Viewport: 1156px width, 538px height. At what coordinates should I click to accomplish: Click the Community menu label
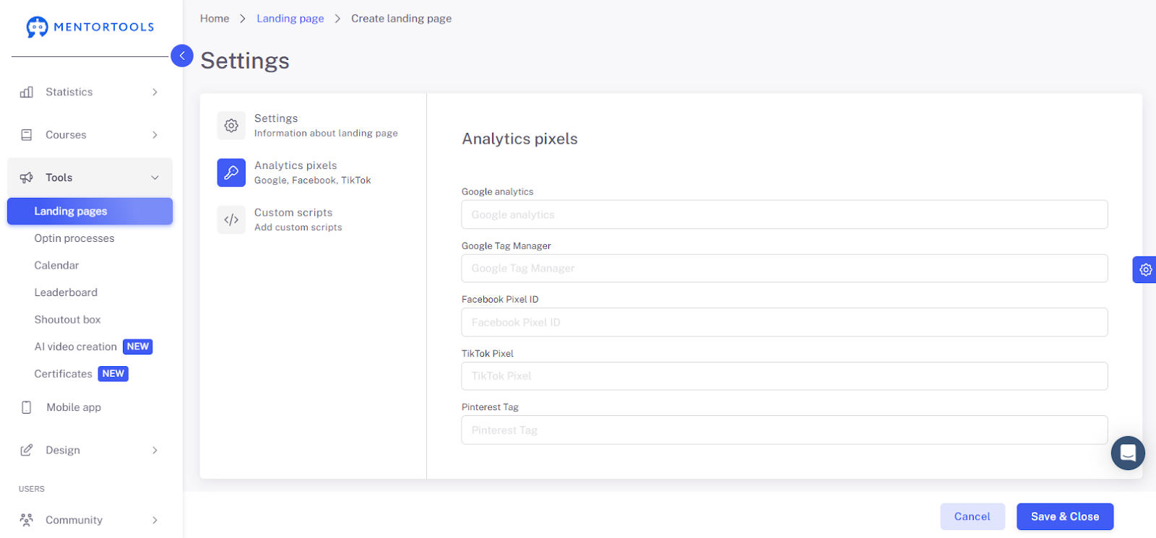coord(74,520)
